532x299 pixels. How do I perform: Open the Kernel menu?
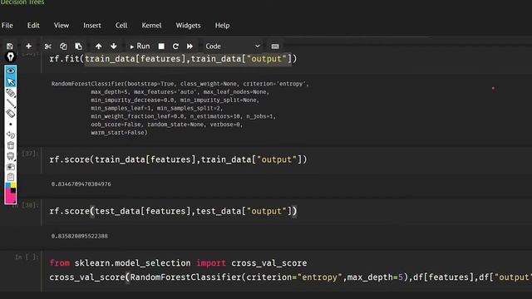coord(151,26)
